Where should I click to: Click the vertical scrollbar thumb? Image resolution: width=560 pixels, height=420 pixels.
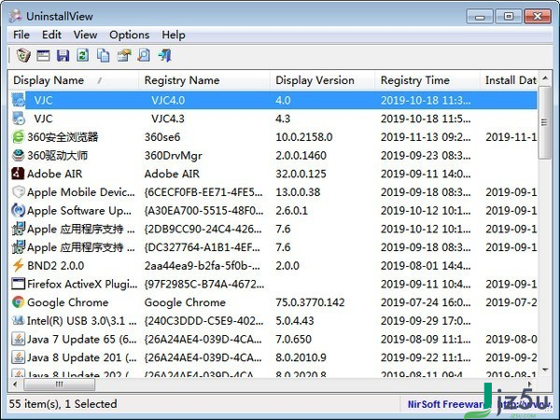click(x=545, y=122)
